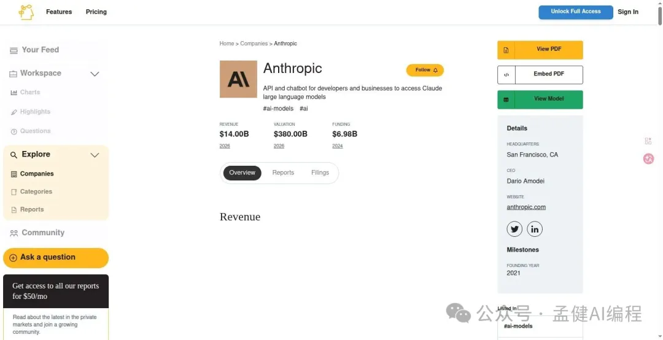The height and width of the screenshot is (340, 663).
Task: Switch to the Reports tab
Action: coord(283,172)
